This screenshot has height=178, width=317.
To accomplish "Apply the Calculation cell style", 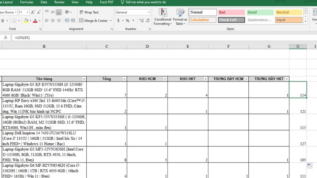I will pos(203,20).
